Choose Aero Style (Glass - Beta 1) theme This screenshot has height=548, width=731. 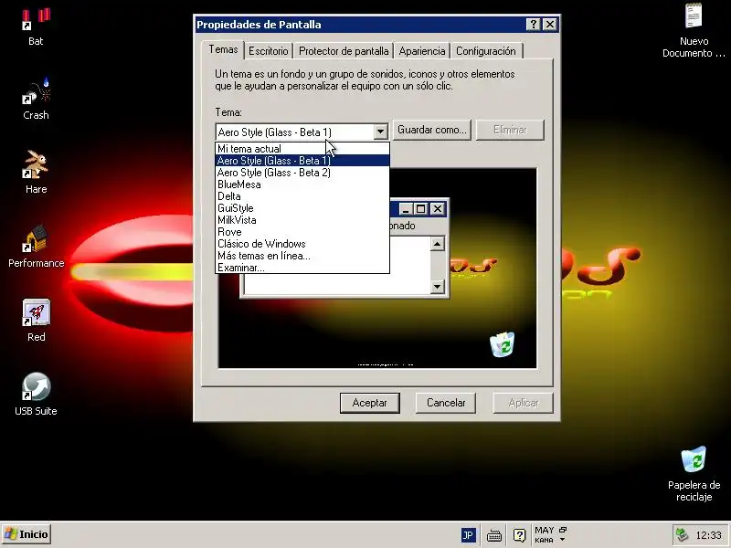[302, 161]
